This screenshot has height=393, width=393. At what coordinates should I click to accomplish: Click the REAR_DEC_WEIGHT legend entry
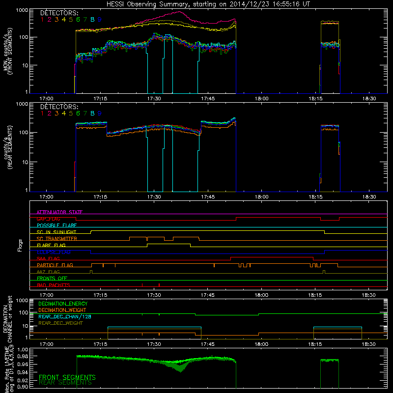click(60, 323)
